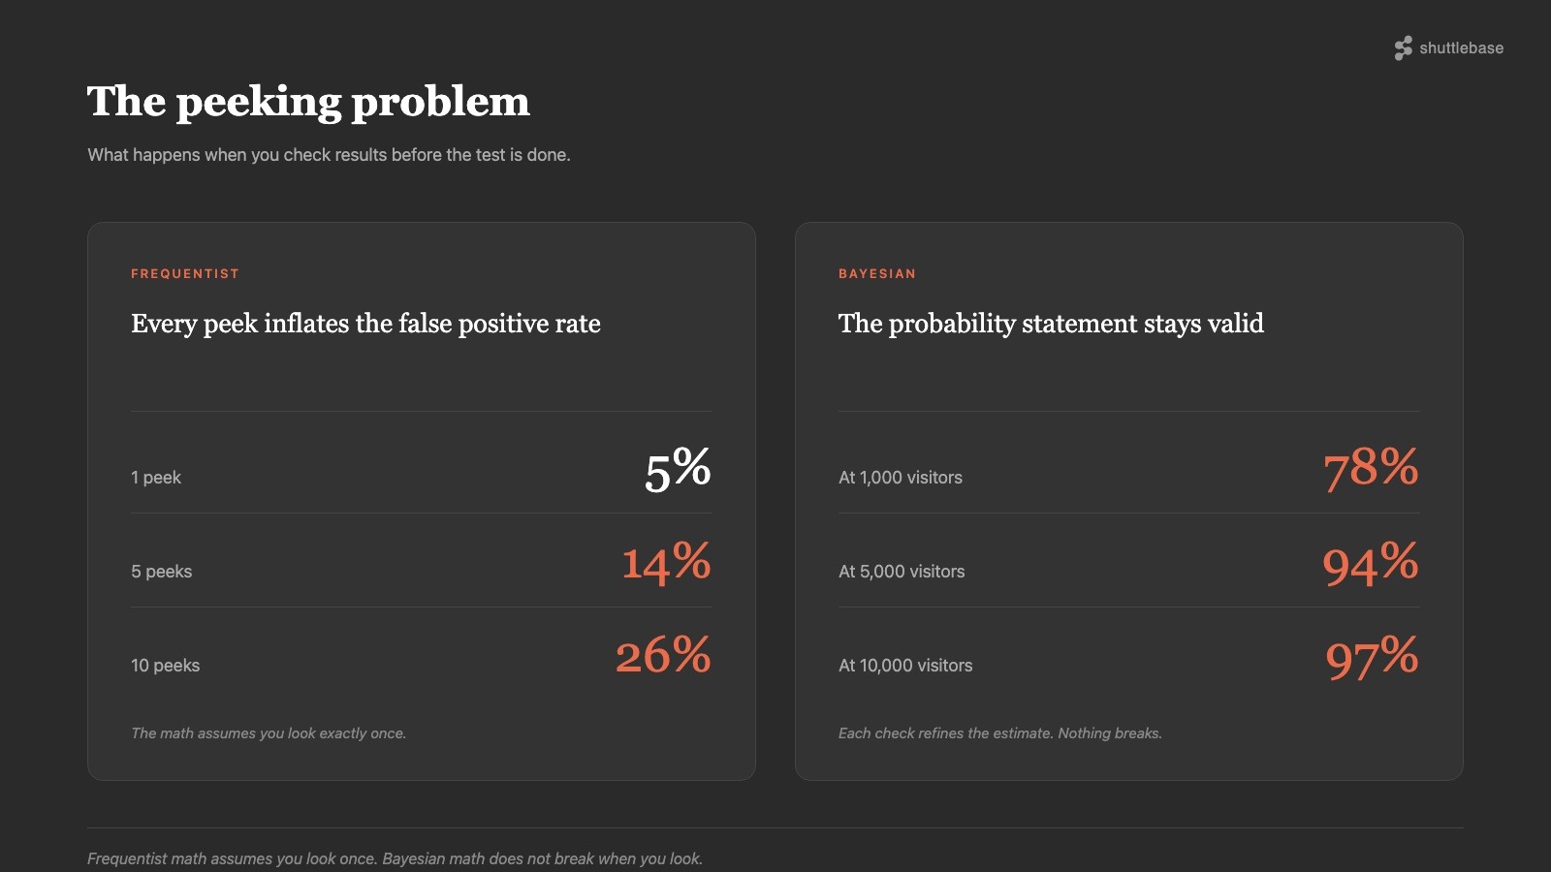Viewport: 1551px width, 872px height.
Task: Click the subtitle about checking results early
Action: 329,155
